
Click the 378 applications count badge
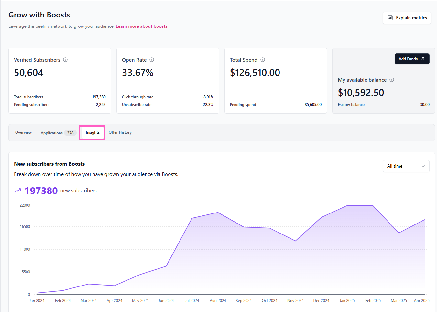pyautogui.click(x=70, y=133)
